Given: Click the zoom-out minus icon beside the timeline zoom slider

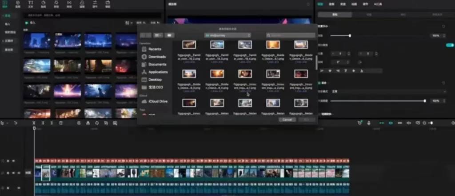Looking at the screenshot, I should 424,123.
